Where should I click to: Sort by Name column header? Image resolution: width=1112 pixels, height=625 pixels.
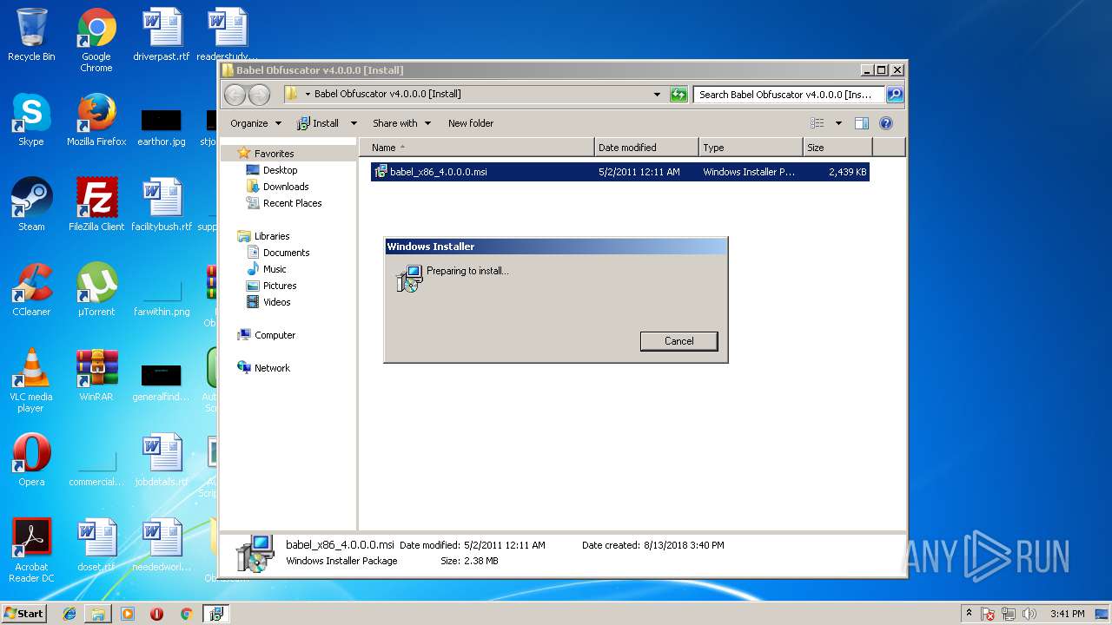tap(477, 148)
